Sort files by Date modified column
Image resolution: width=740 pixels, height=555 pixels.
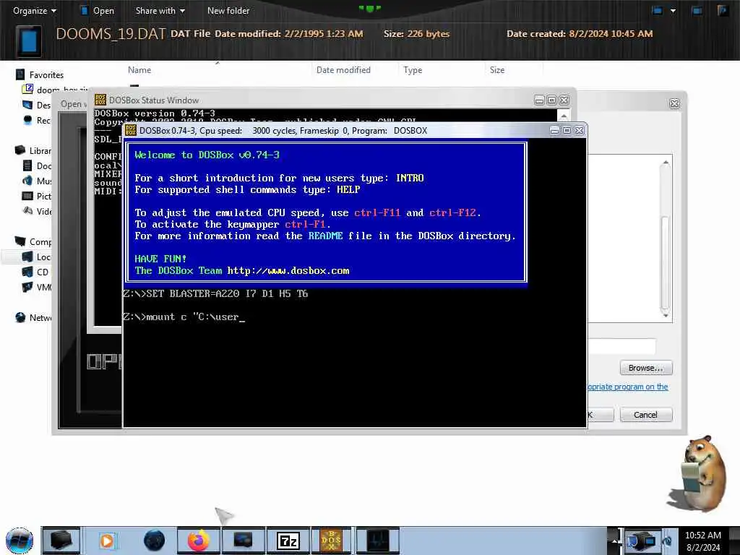(x=343, y=70)
